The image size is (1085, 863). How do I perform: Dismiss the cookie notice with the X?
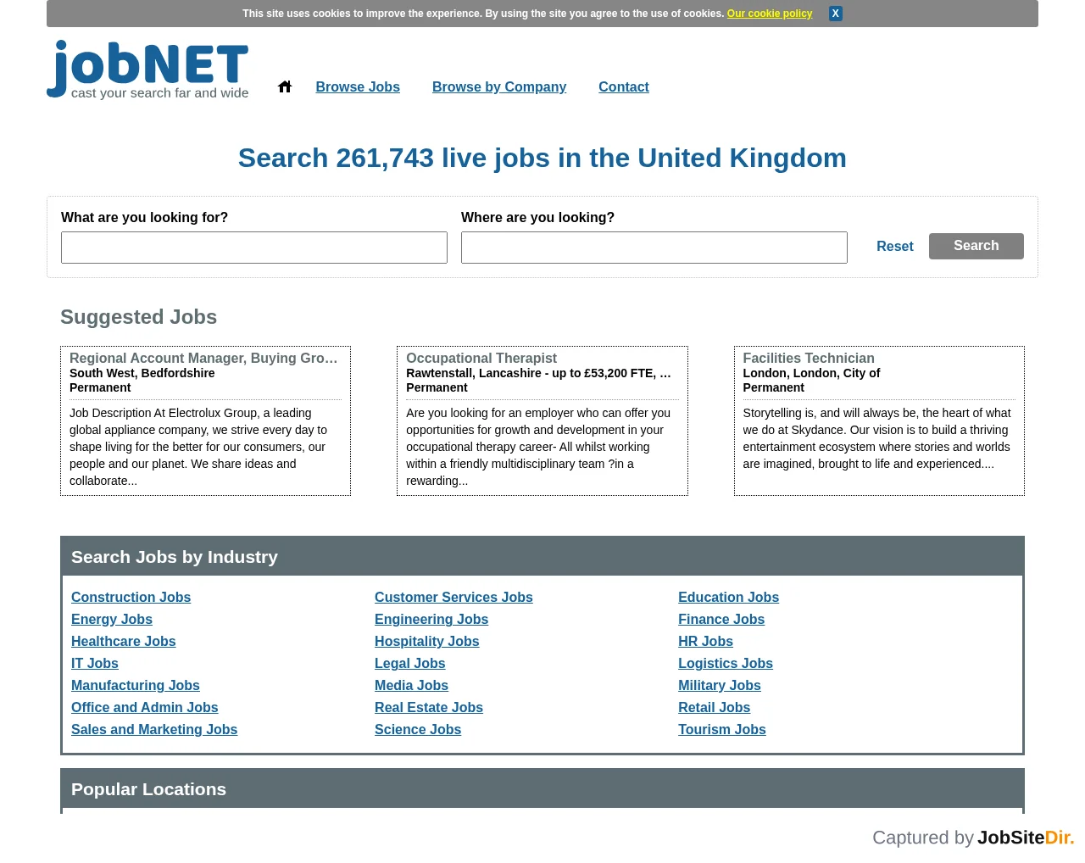coord(836,14)
